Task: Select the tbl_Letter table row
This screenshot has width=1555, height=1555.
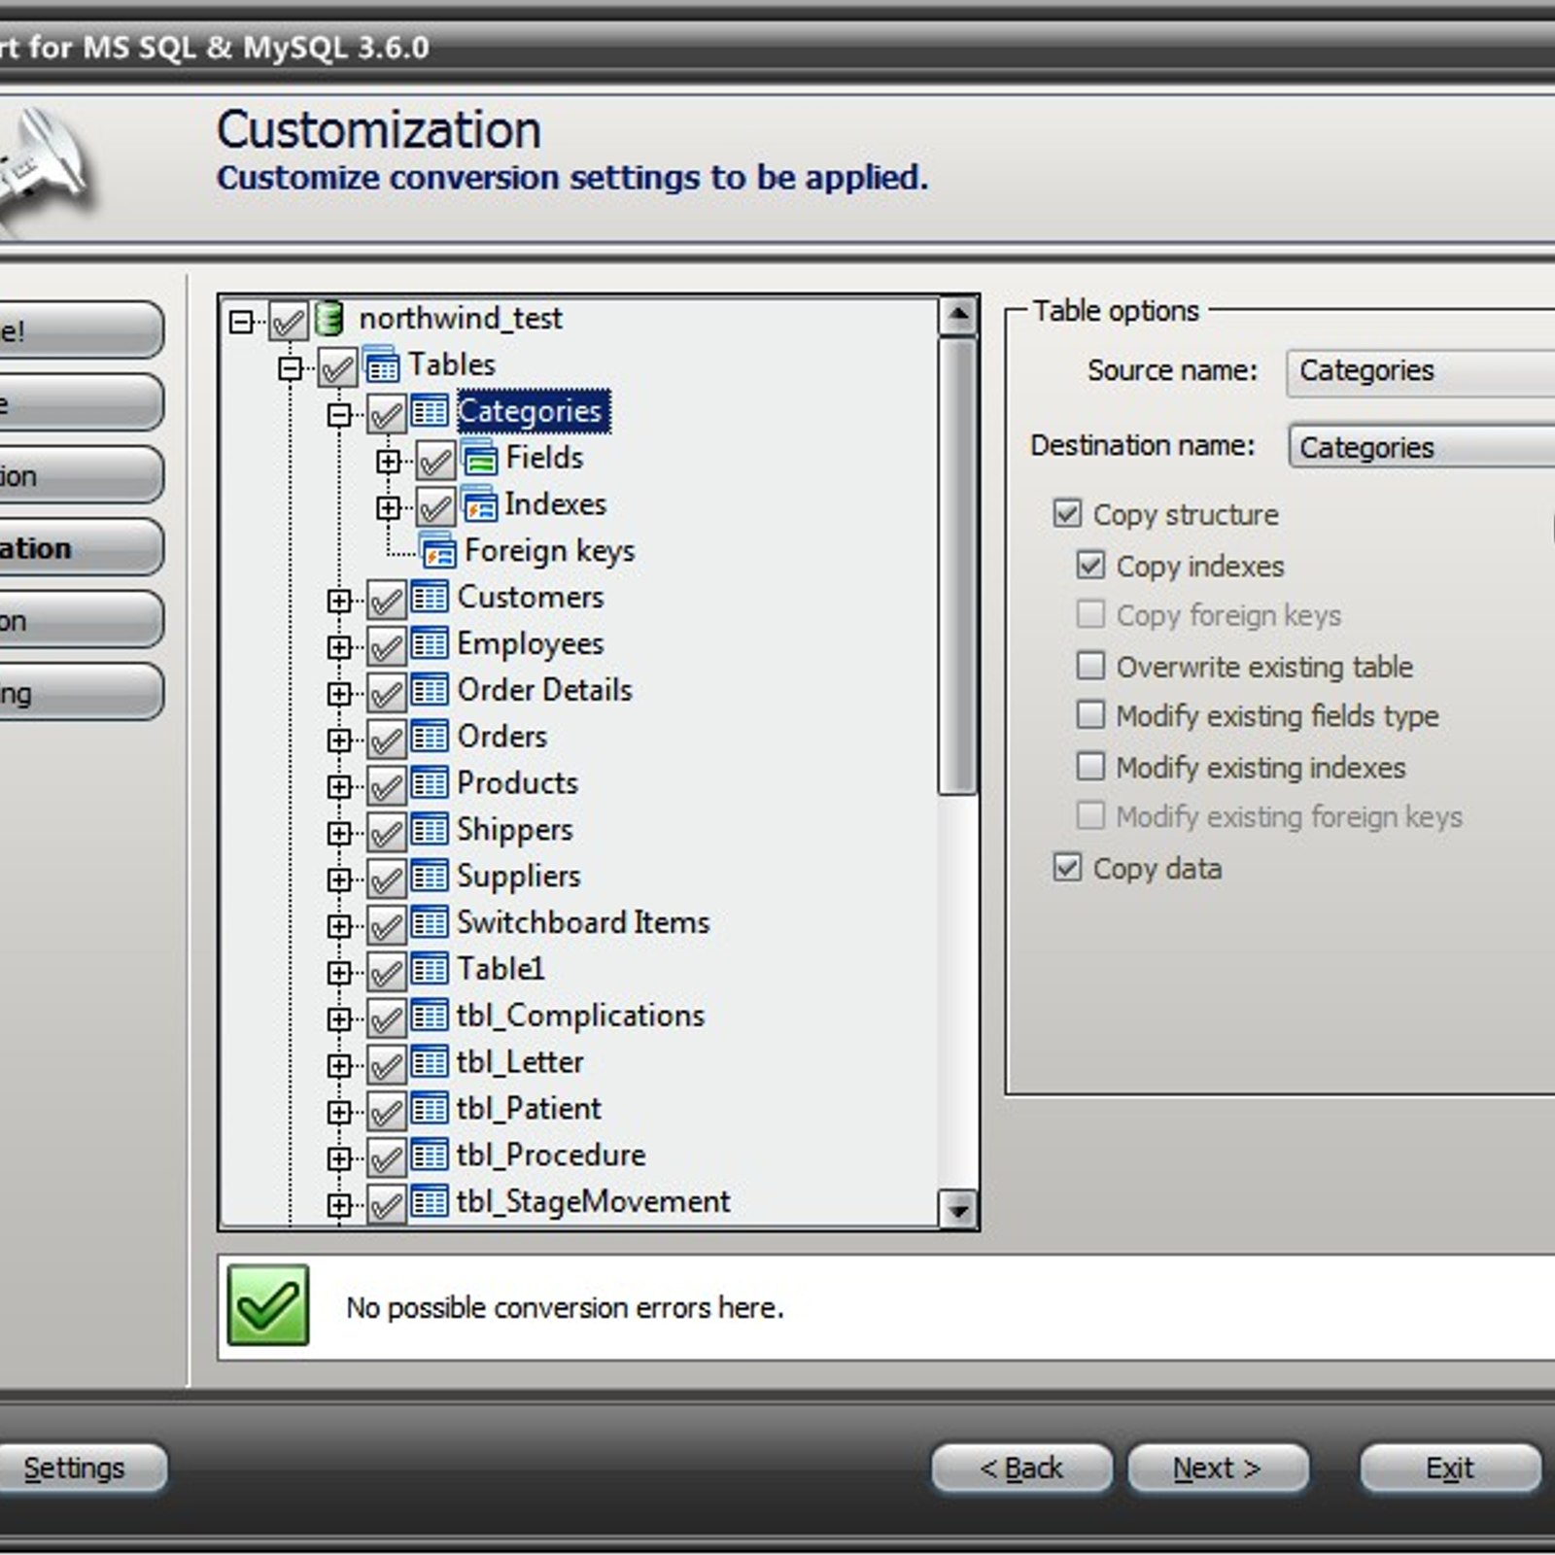Action: (520, 1062)
